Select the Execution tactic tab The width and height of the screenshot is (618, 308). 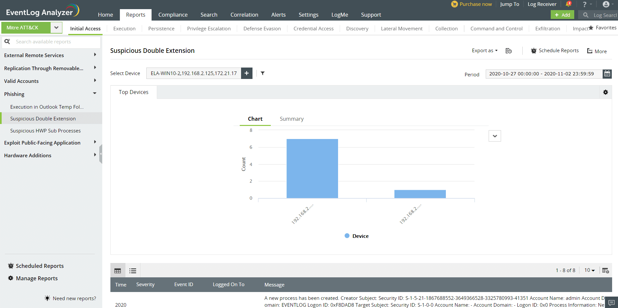coord(124,28)
